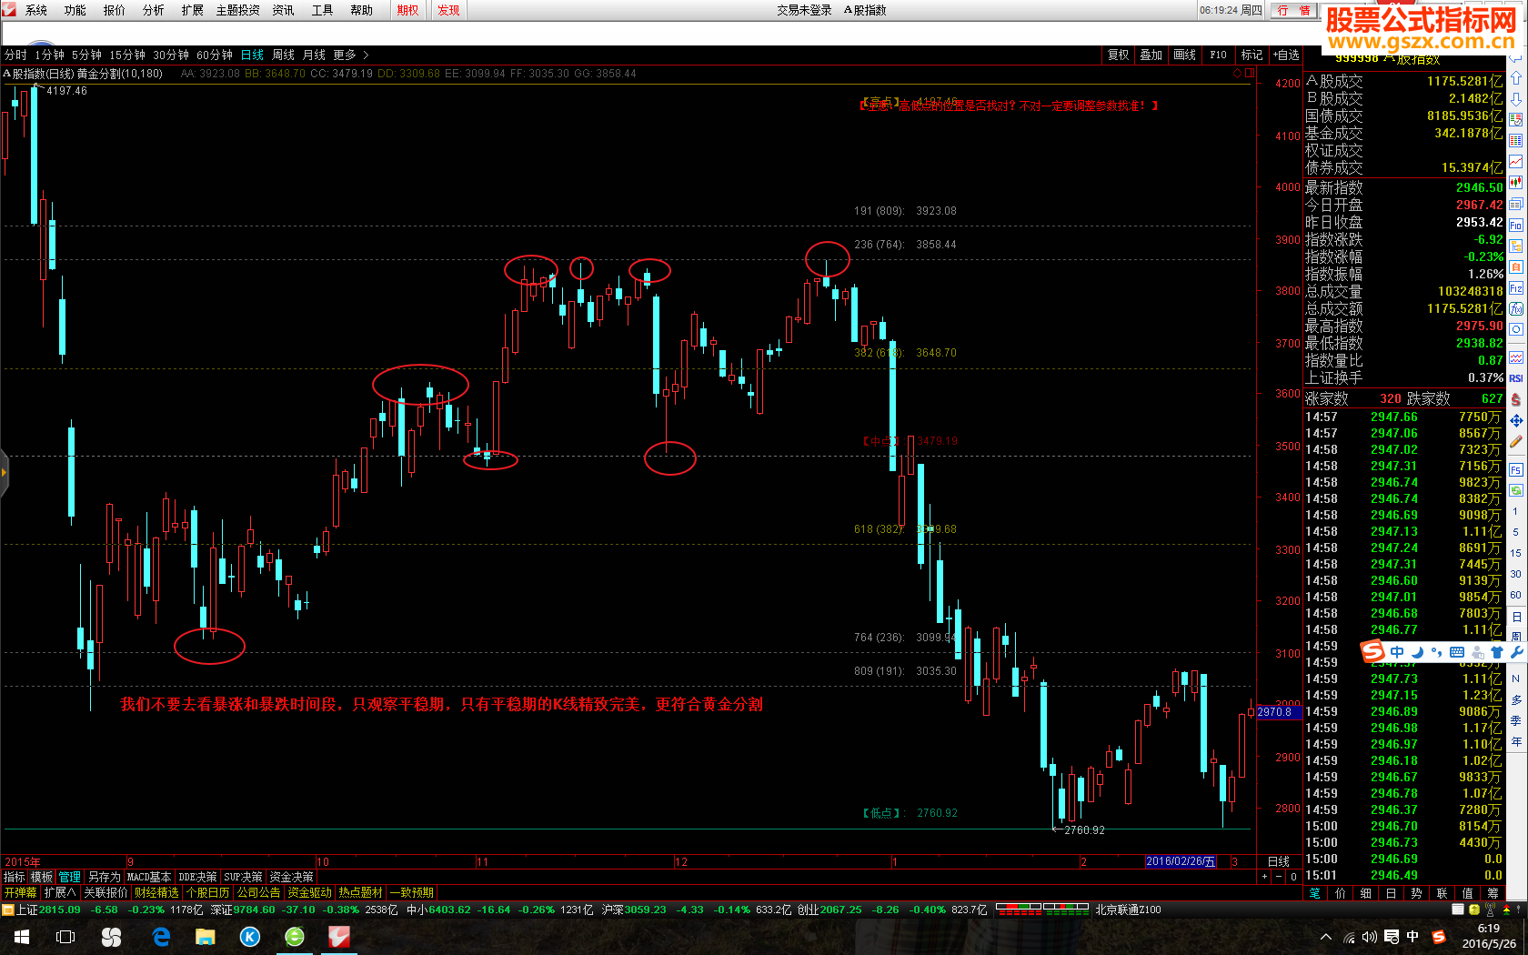
Task: Click the F12 icon in right sidebar
Action: (x=1516, y=287)
